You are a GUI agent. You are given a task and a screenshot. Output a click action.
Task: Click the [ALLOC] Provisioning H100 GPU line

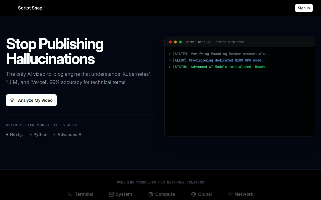tap(218, 60)
